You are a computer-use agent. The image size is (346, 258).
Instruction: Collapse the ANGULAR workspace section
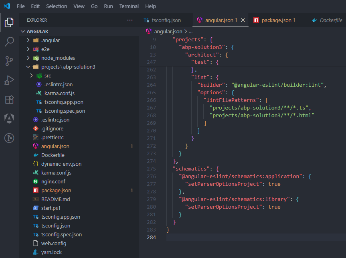pyautogui.click(x=22, y=32)
